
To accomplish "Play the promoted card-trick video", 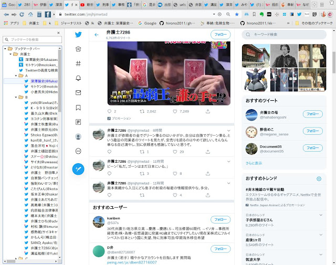I will tap(169, 73).
